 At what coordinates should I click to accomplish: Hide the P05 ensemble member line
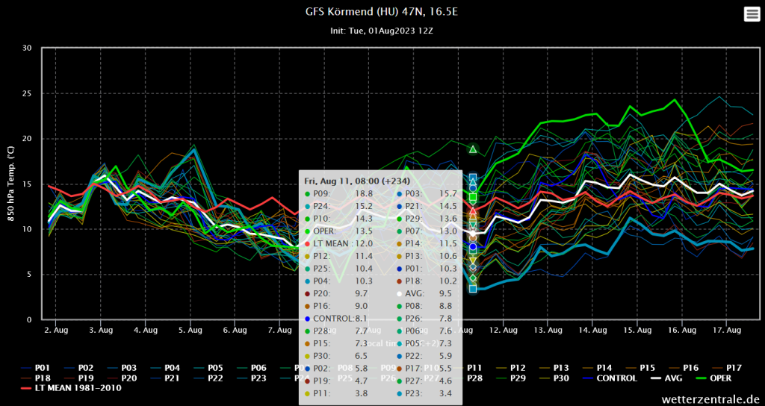pos(216,367)
